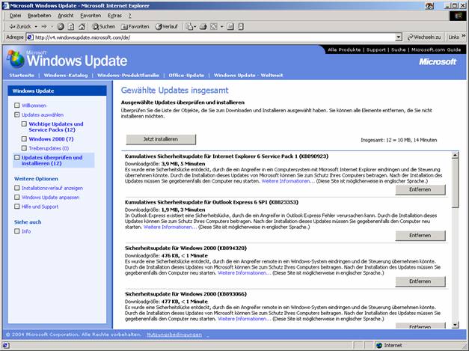Switch to the Office-Update tab
Screen dimensions: 469x351
pyautogui.click(x=186, y=75)
